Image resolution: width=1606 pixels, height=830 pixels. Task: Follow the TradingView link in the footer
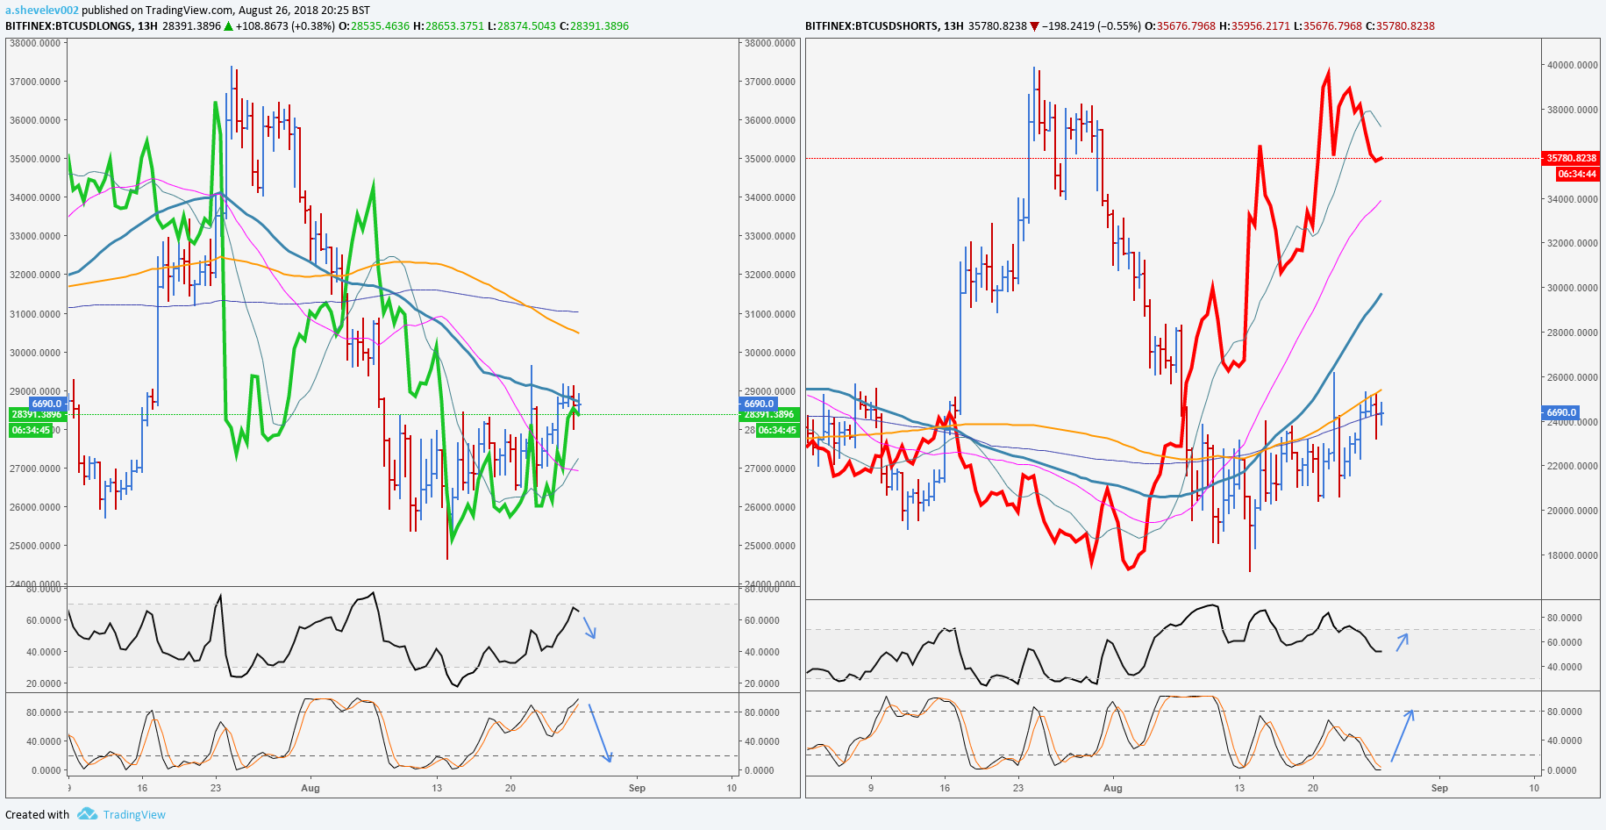[134, 814]
